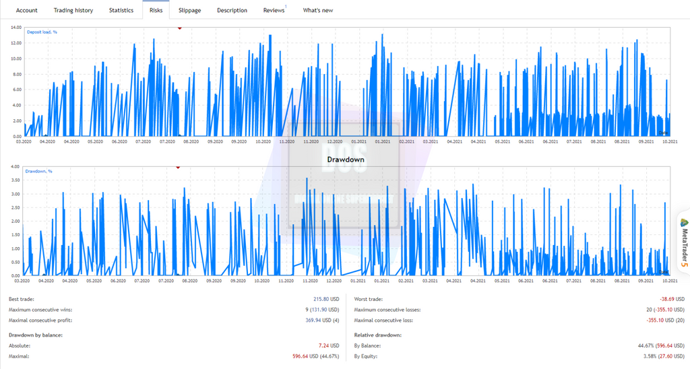
Task: Click red marker atop Drawdown chart
Action: pos(178,168)
